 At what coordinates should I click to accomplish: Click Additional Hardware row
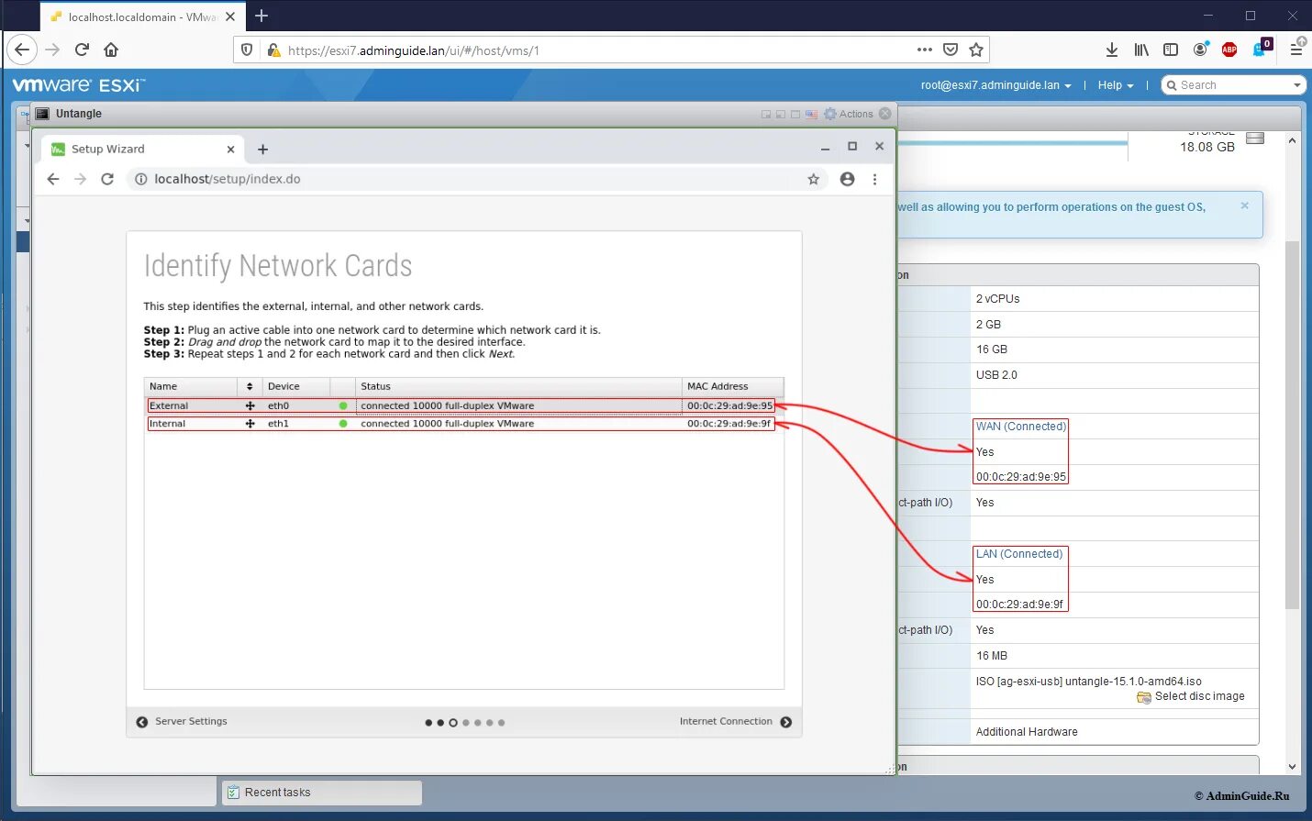(1027, 732)
